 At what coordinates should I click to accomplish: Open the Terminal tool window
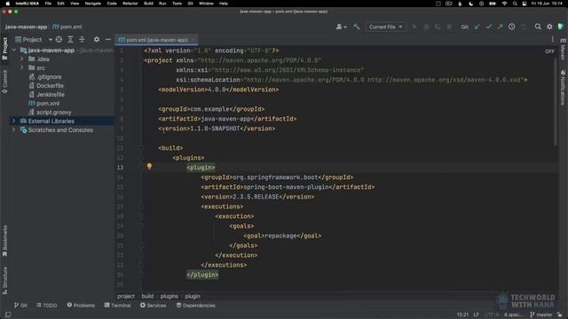pos(118,306)
